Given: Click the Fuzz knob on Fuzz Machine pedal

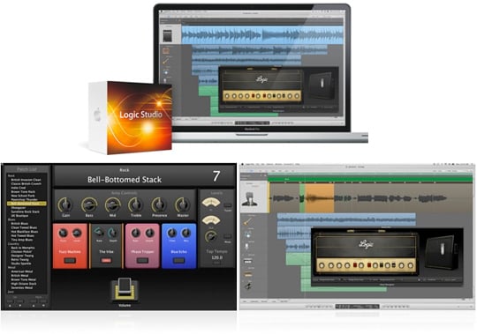Looking at the screenshot, I should [x=63, y=233].
